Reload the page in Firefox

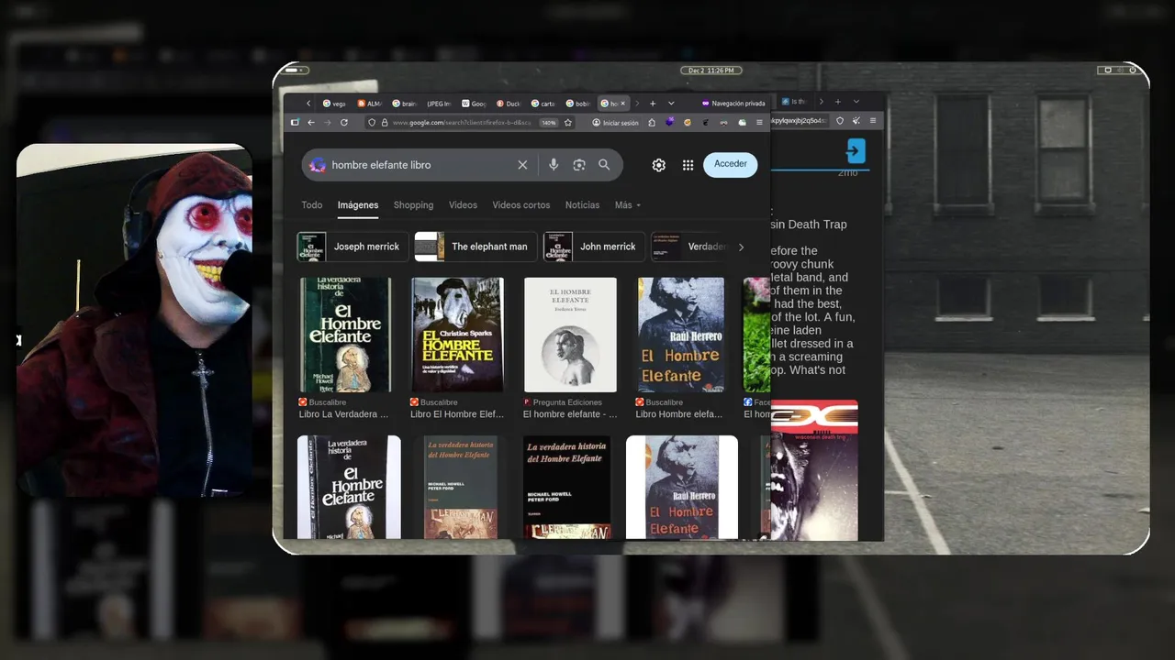(344, 122)
